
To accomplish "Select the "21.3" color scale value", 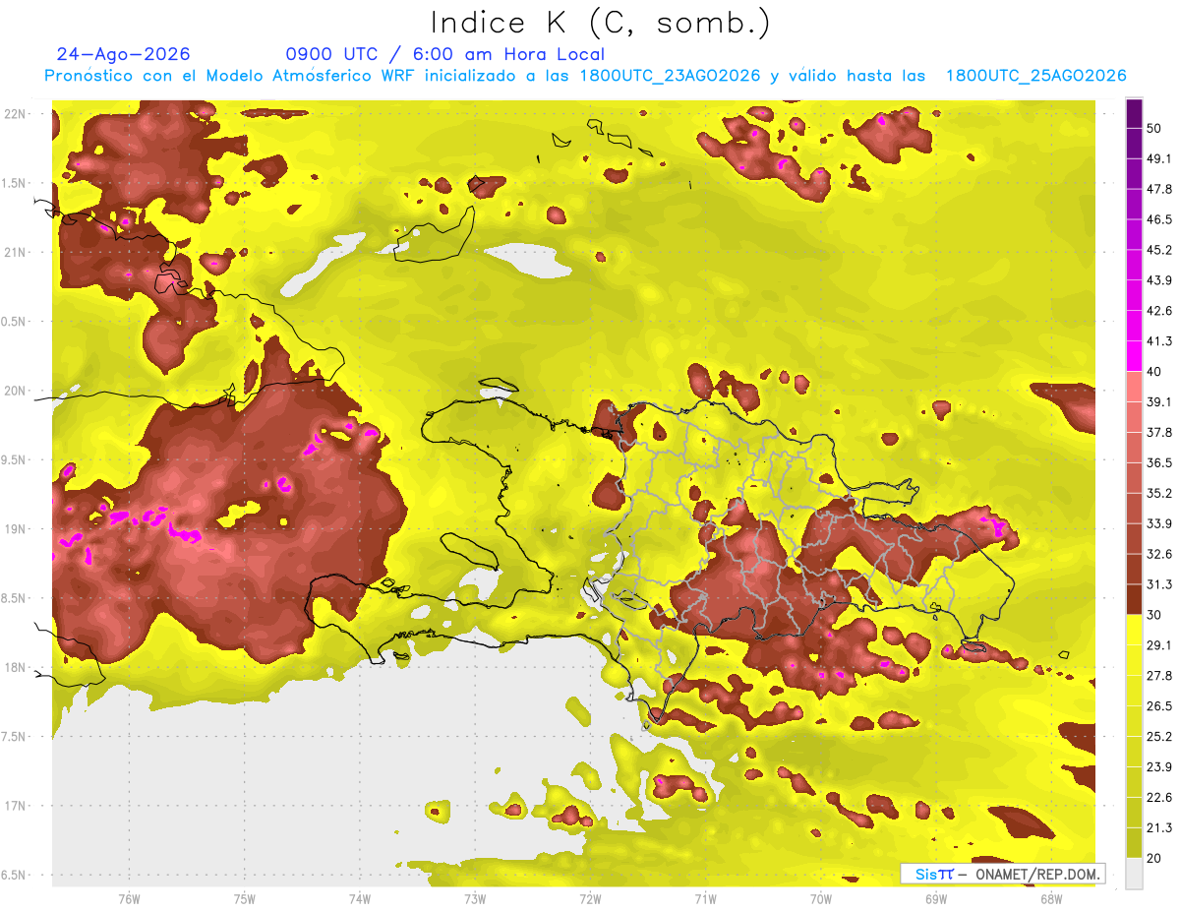I will 1159,827.
